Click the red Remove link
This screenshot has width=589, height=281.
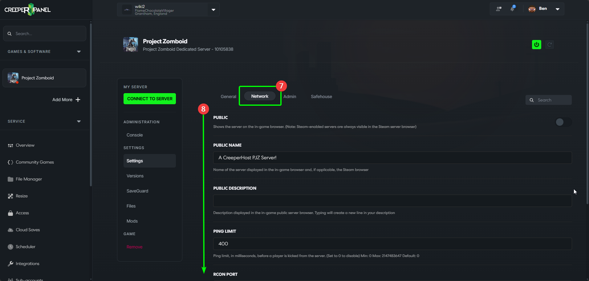click(x=134, y=247)
